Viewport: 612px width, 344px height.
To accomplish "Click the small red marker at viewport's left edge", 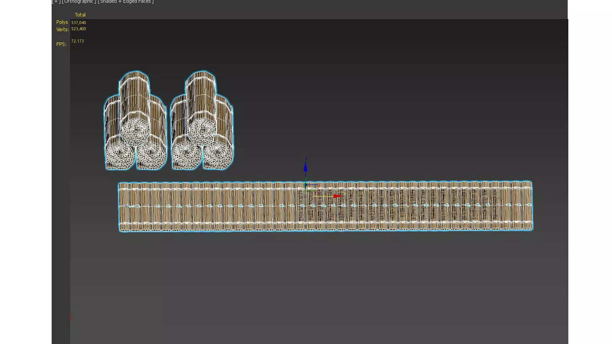I will [71, 317].
